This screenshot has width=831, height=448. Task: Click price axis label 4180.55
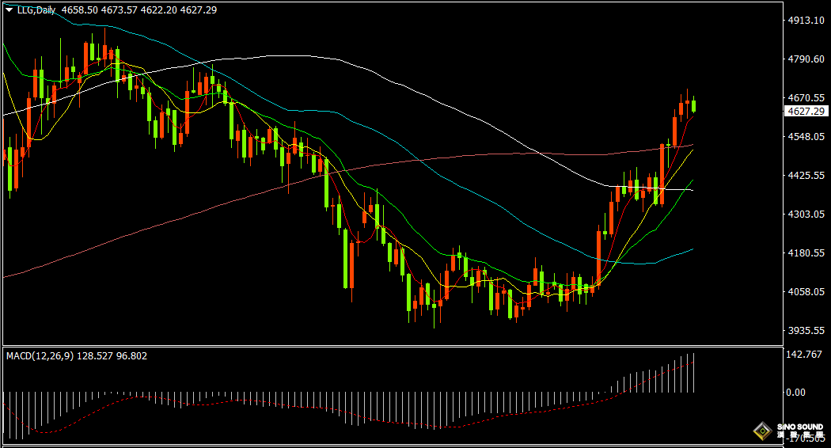[806, 253]
